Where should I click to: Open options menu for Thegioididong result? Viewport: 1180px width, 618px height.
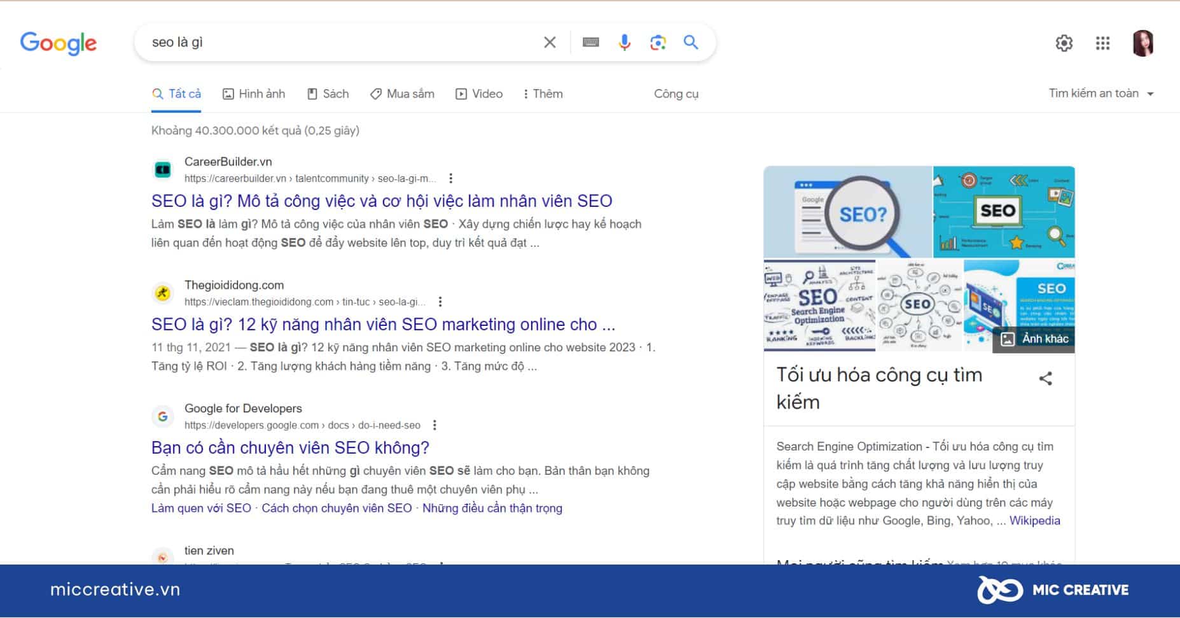440,302
